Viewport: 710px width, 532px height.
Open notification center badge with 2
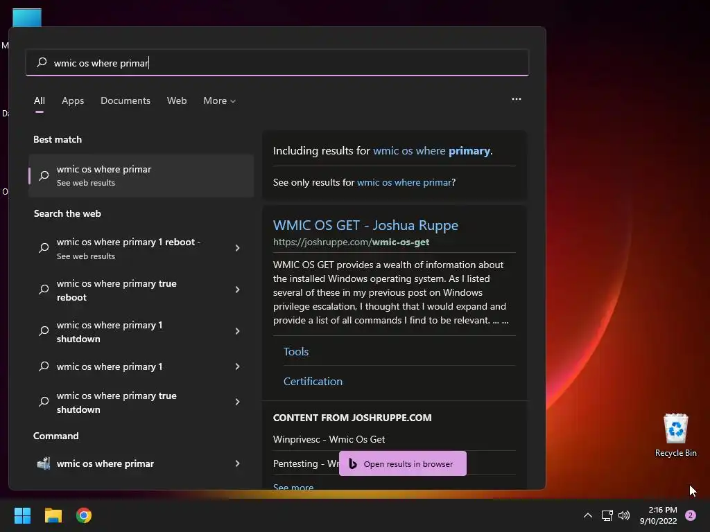[691, 515]
